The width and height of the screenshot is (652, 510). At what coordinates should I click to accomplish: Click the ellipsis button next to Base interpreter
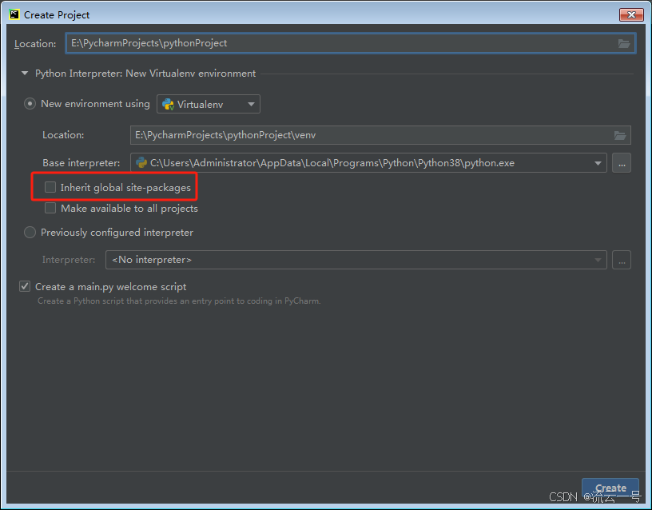[621, 162]
